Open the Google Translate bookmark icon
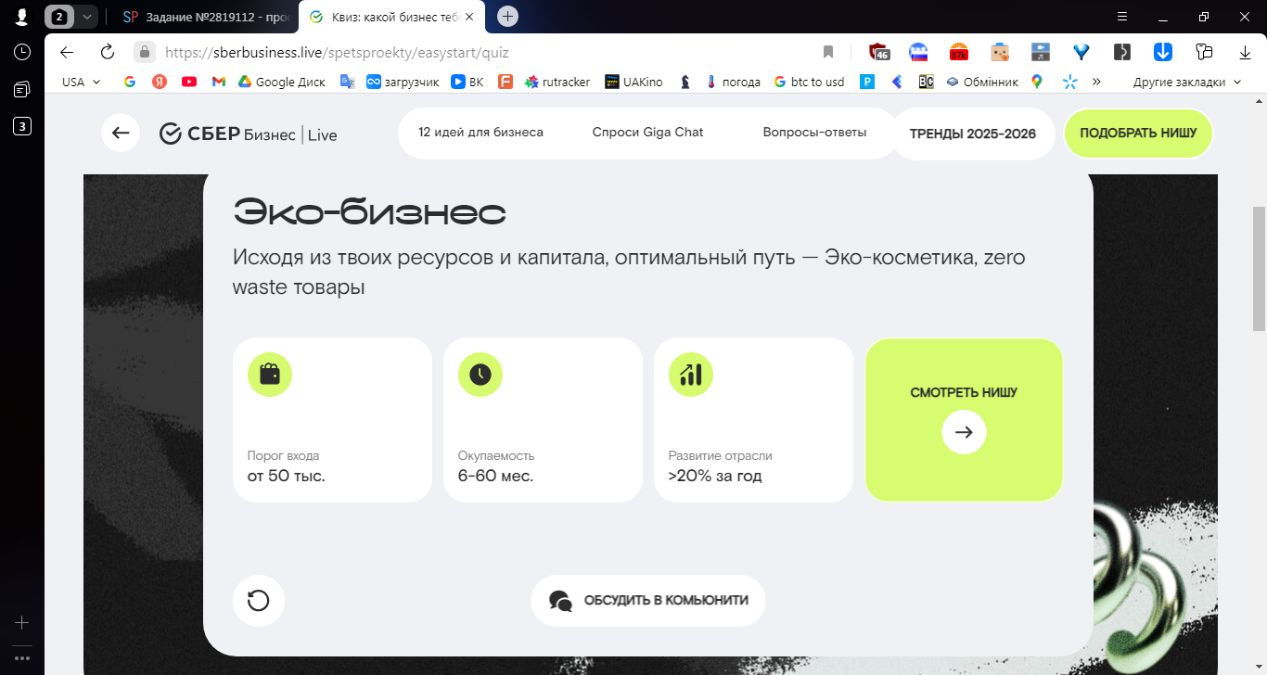 click(348, 82)
